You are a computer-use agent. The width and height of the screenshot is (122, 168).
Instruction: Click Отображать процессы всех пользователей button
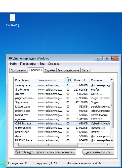click(45, 152)
